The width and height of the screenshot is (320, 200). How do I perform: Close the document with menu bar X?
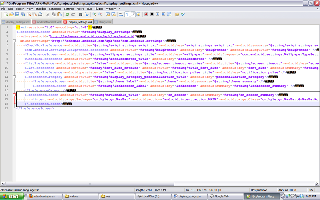click(x=317, y=9)
